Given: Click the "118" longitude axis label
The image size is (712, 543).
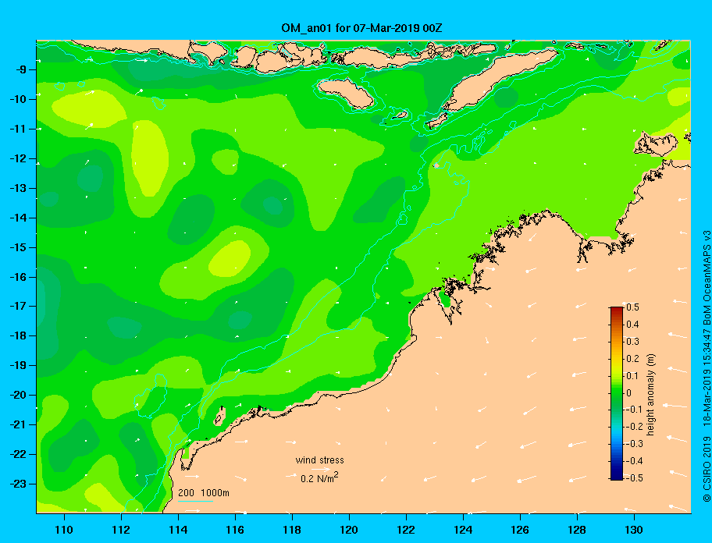Looking at the screenshot, I should [292, 530].
